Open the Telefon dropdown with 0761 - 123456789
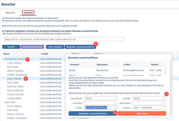 [x=149, y=108]
